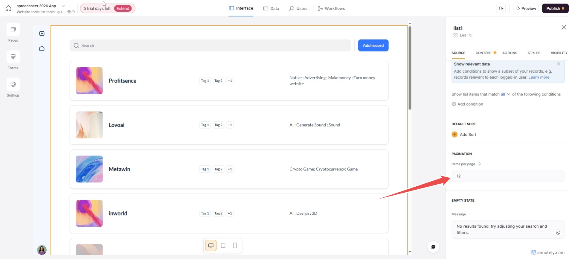Click the Items per page field
This screenshot has width=569, height=259.
(x=508, y=176)
